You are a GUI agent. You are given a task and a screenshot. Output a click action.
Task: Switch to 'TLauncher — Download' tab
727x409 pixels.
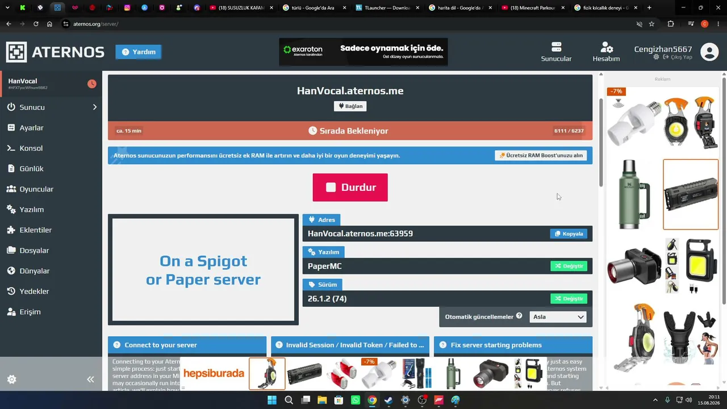386,8
